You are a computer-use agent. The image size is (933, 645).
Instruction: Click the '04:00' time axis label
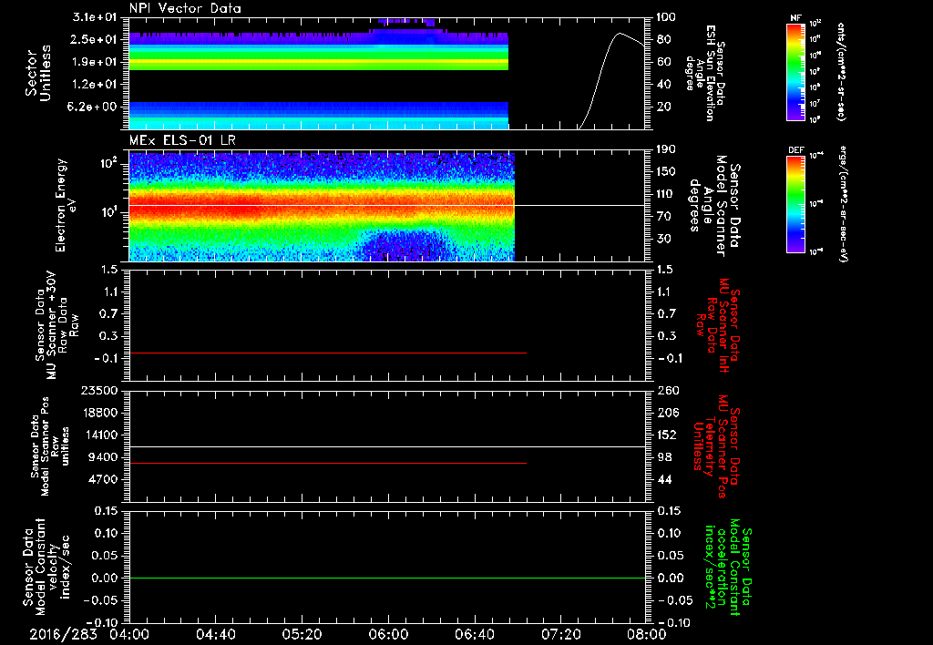[129, 634]
